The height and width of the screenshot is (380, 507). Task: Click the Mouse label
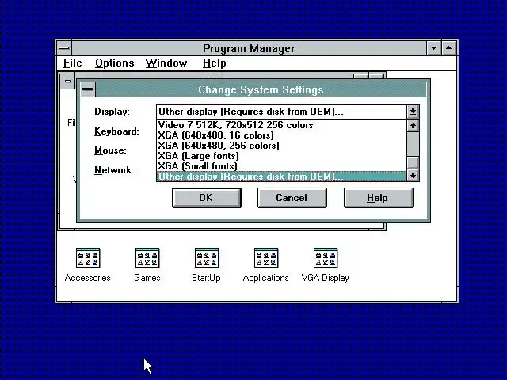(110, 150)
